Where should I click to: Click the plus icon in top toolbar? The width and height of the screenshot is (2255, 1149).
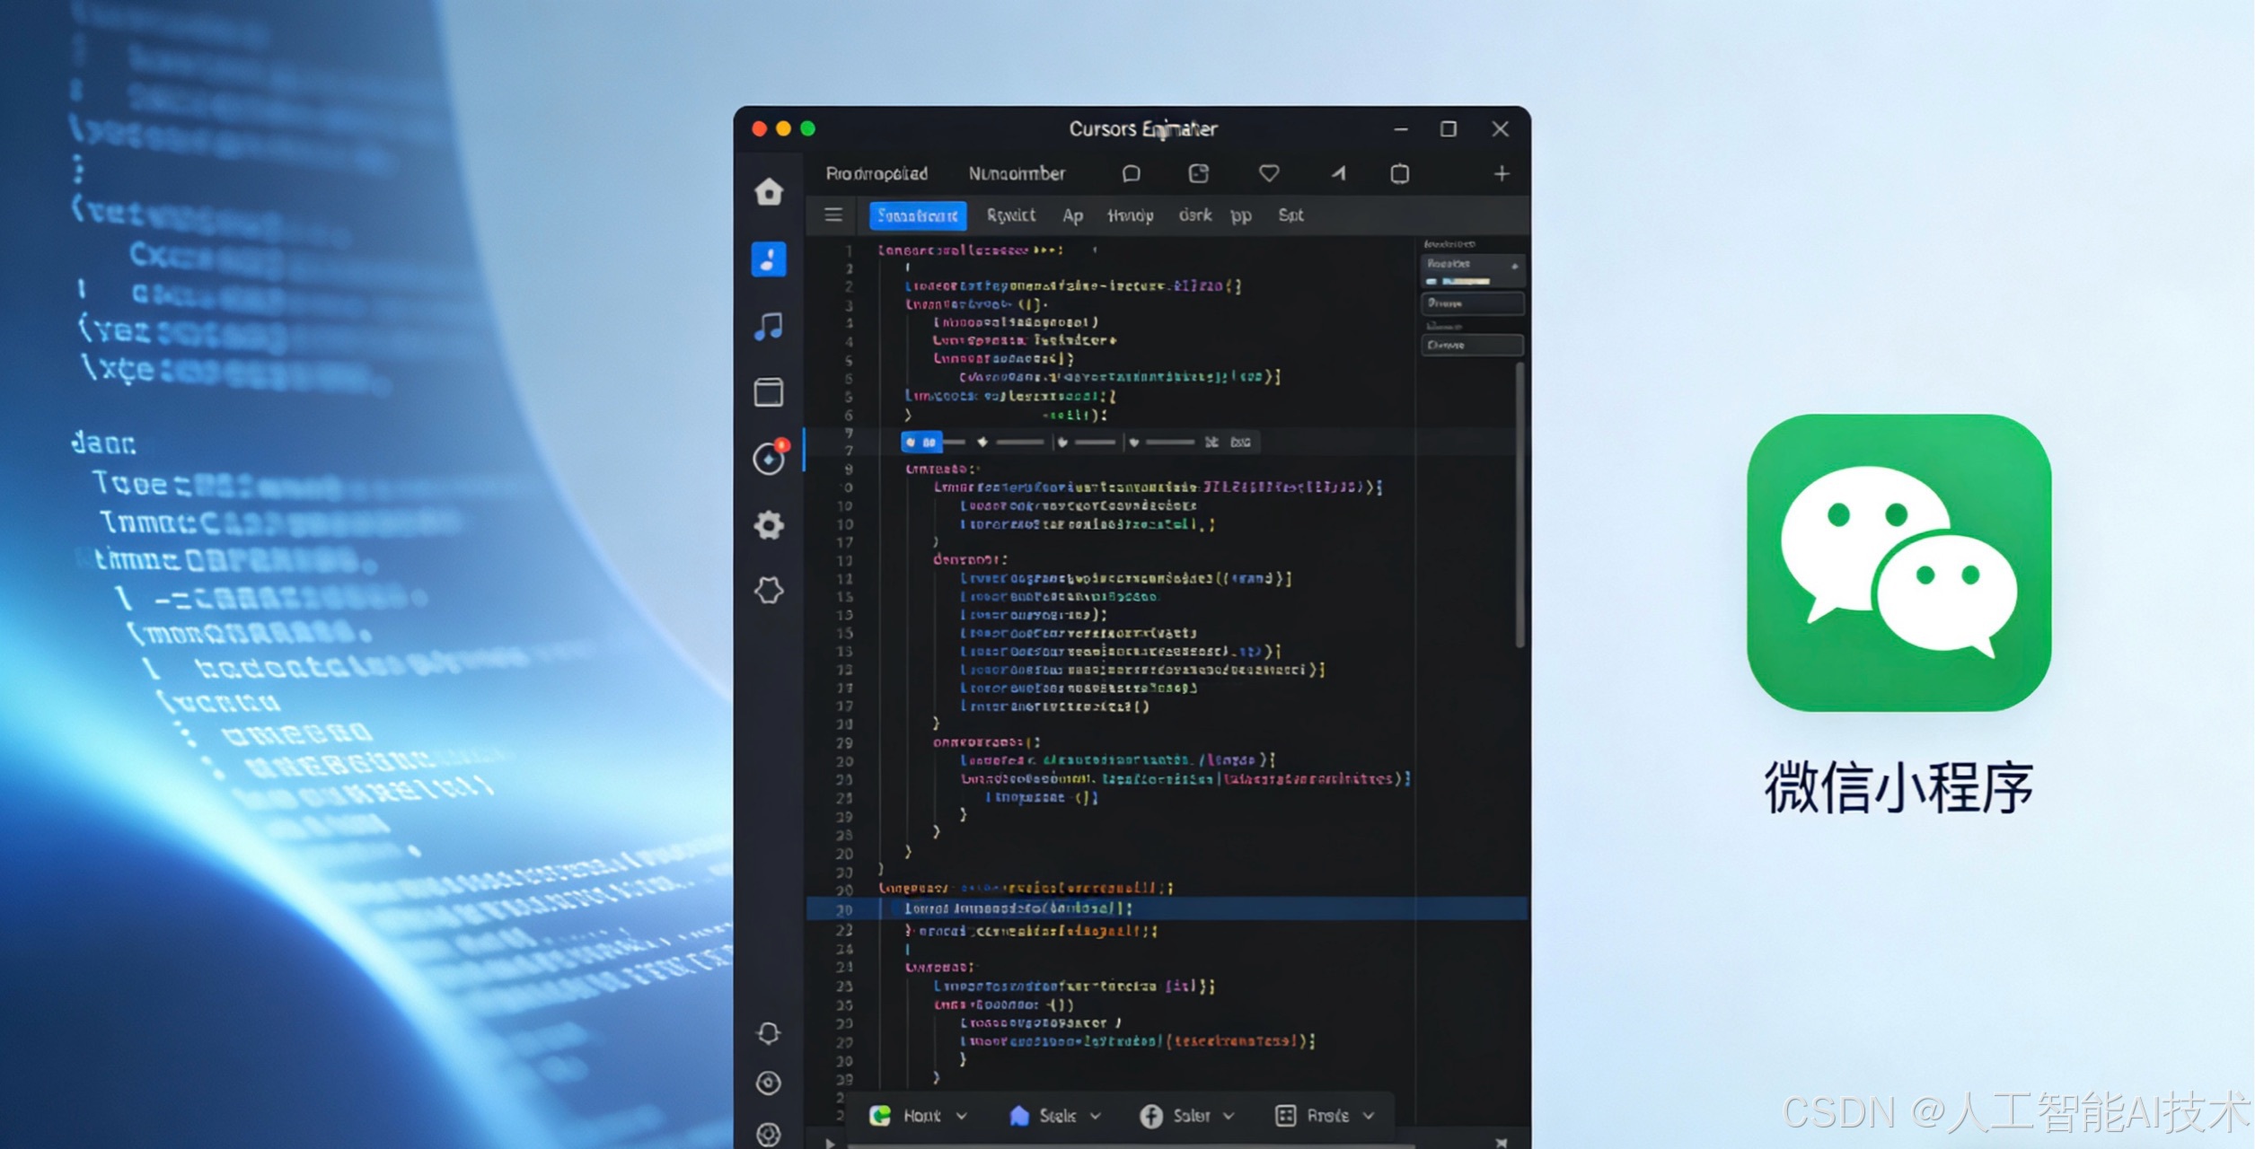click(1502, 173)
